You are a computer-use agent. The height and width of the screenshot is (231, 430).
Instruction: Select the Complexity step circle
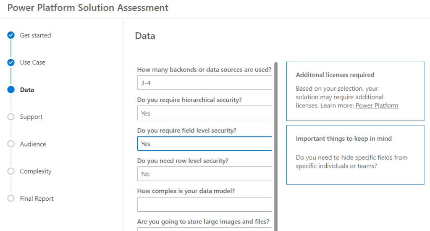tap(11, 171)
